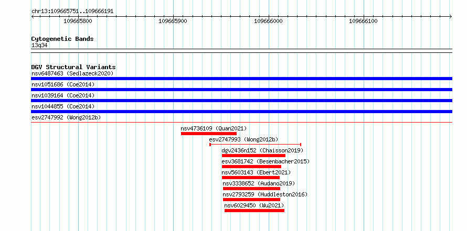Image resolution: width=467 pixels, height=231 pixels.
Task: Click ruler position 109665800
Action: click(78, 21)
